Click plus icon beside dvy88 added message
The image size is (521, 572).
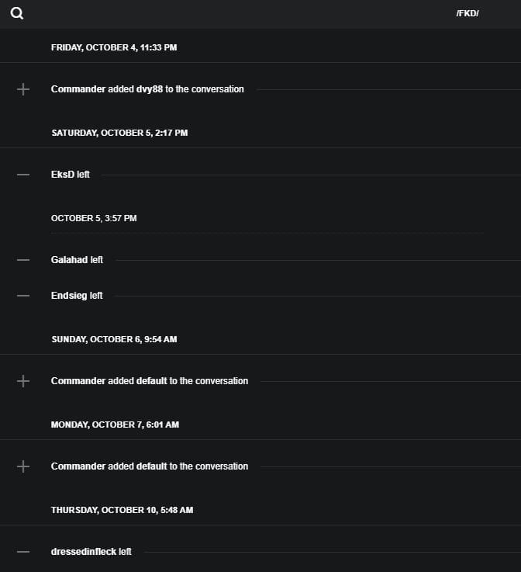click(x=23, y=89)
